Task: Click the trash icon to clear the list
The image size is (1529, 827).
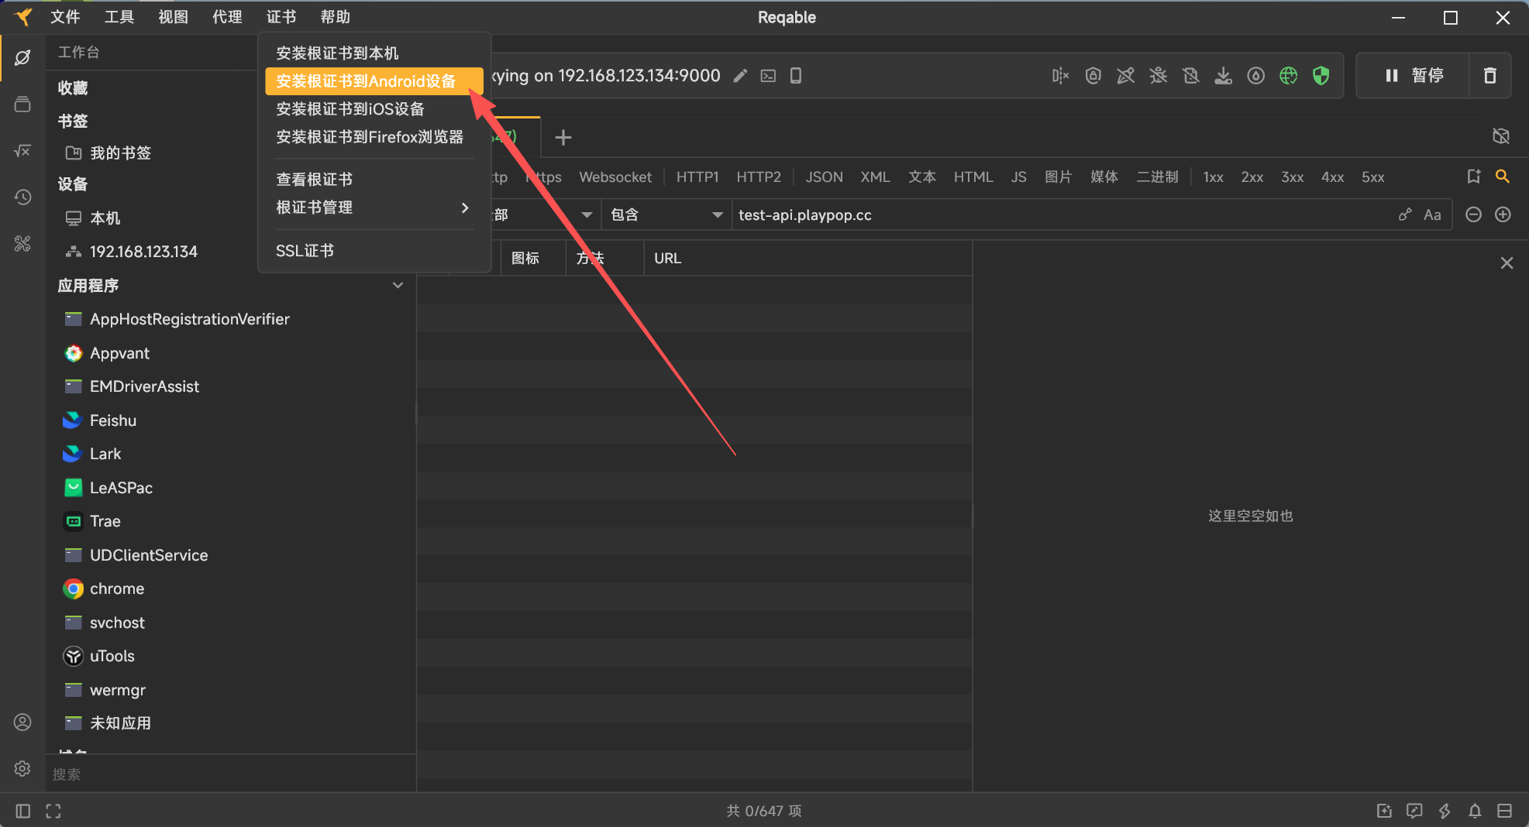Action: pyautogui.click(x=1489, y=76)
